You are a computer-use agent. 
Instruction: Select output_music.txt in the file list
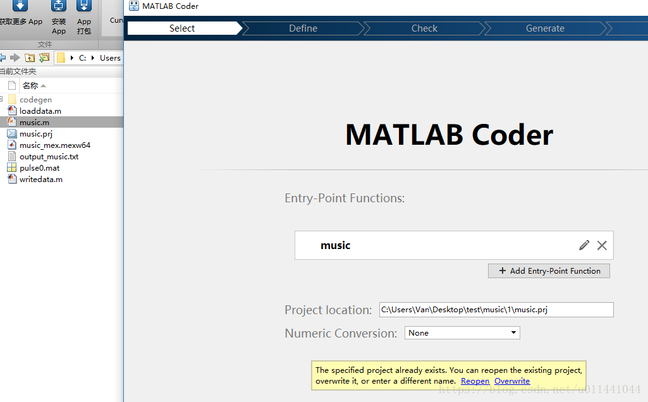49,157
